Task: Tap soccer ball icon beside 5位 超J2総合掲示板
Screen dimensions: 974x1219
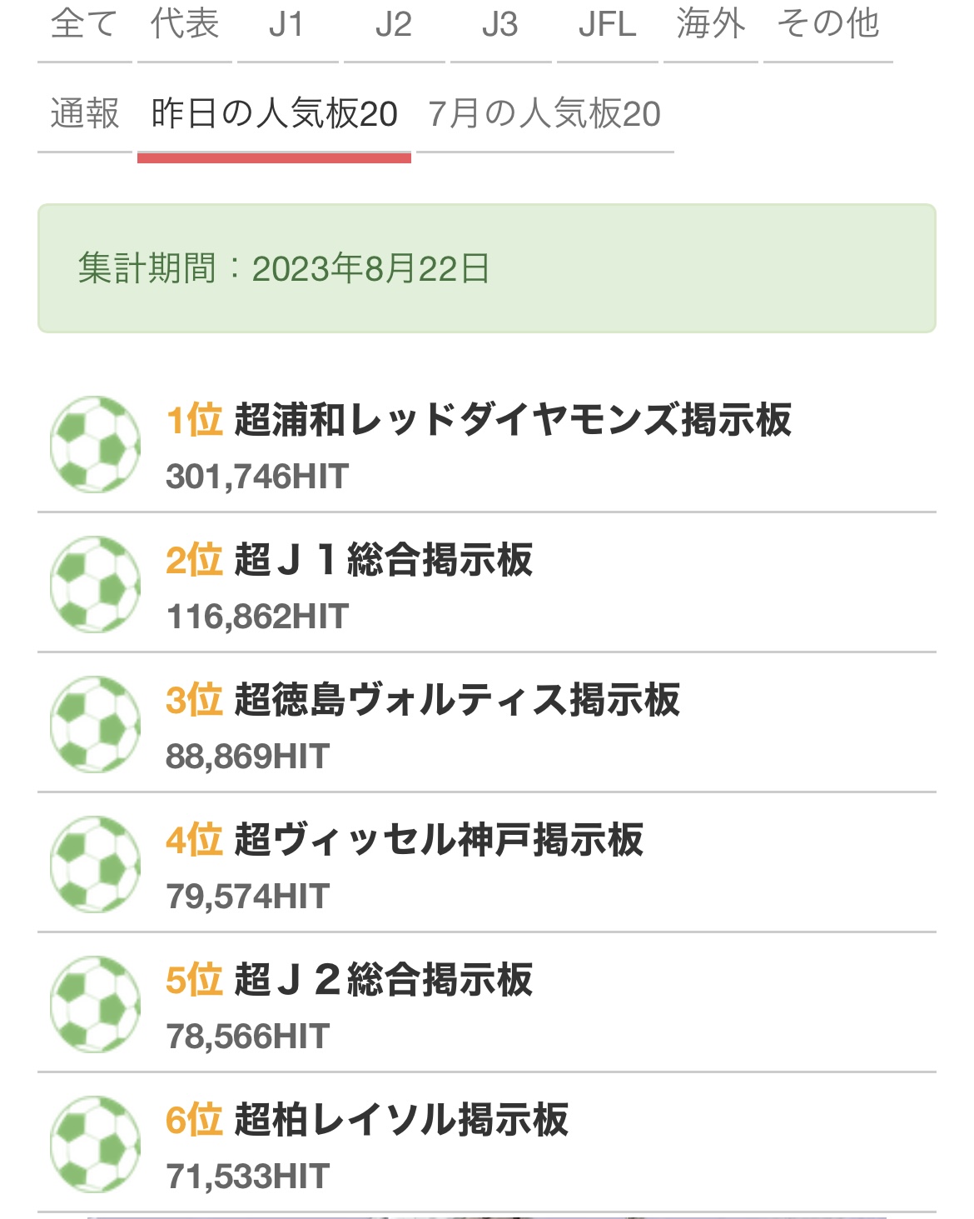Action: coord(95,1004)
